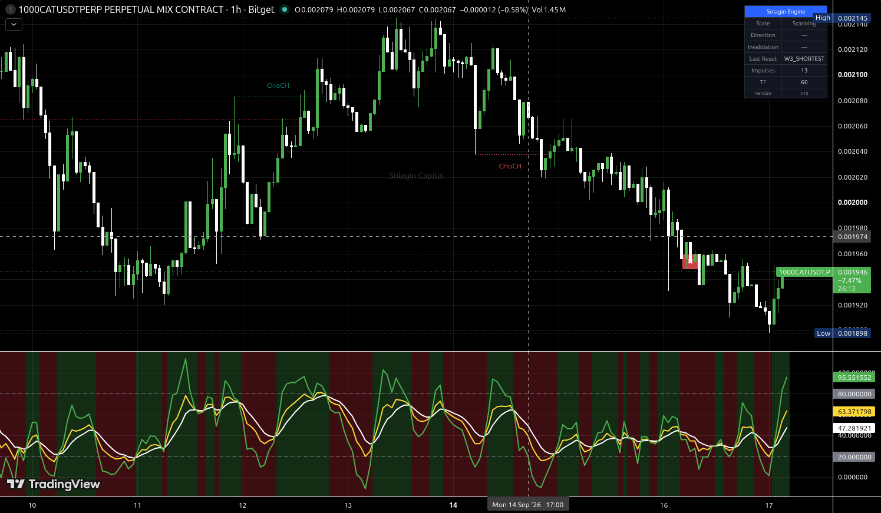
Task: Click the 20.000000 lower band label
Action: click(x=854, y=457)
